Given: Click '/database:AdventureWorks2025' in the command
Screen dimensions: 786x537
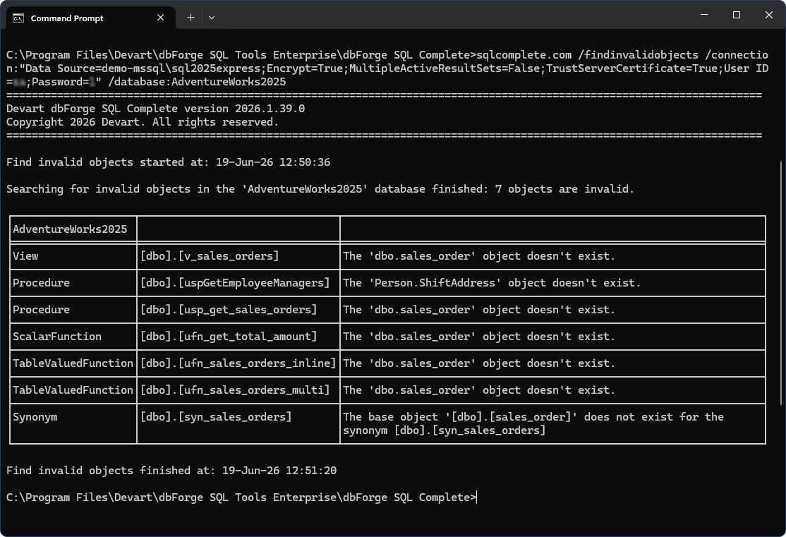Looking at the screenshot, I should 197,82.
